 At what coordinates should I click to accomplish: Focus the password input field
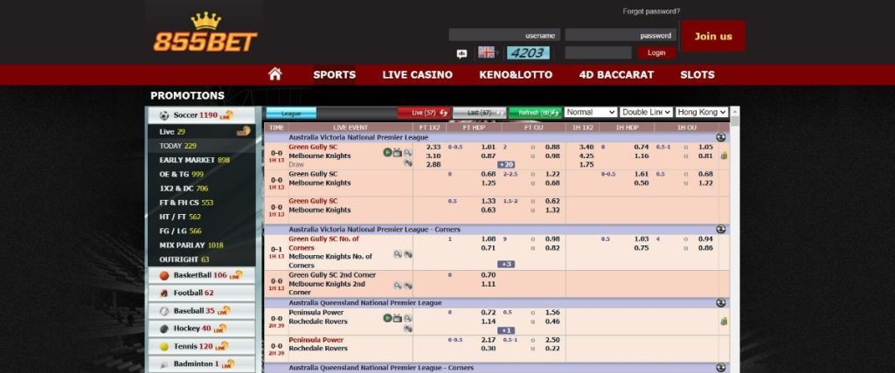click(621, 35)
